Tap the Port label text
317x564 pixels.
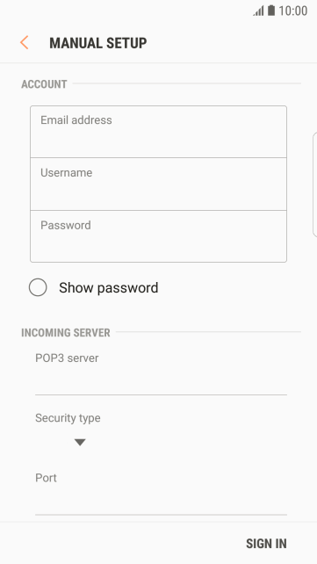point(46,478)
